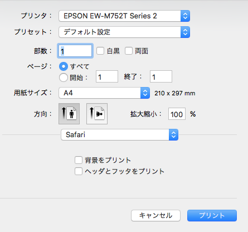Enable the 白黒 checkbox

click(x=100, y=51)
